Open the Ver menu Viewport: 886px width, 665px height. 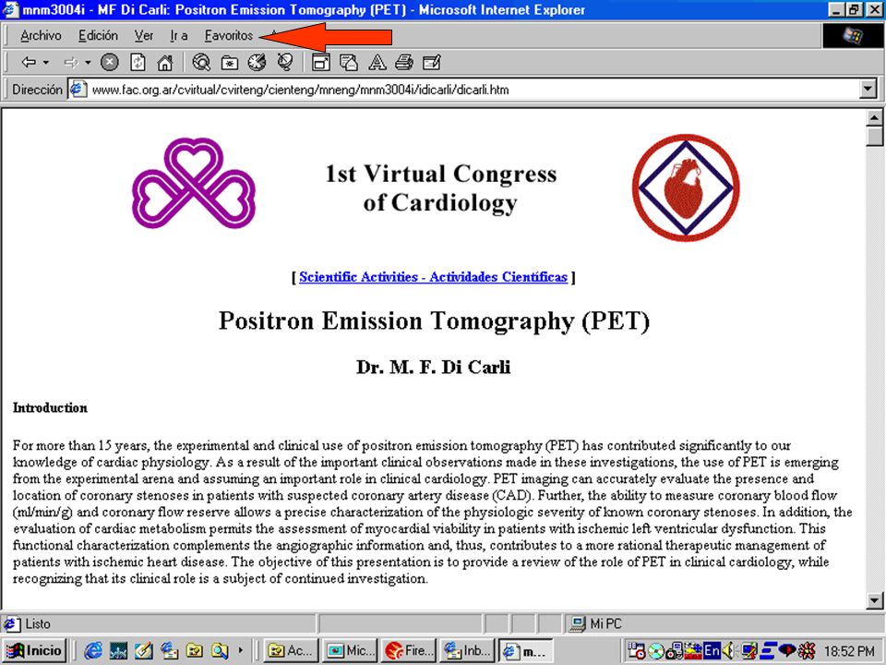[x=144, y=36]
